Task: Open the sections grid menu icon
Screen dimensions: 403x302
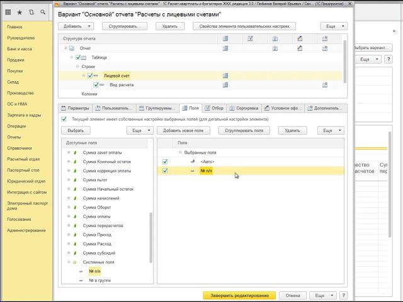Action: pos(8,12)
